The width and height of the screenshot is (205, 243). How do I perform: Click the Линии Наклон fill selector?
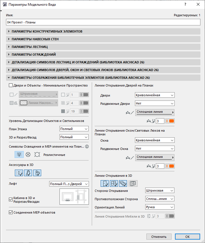tap(39, 103)
